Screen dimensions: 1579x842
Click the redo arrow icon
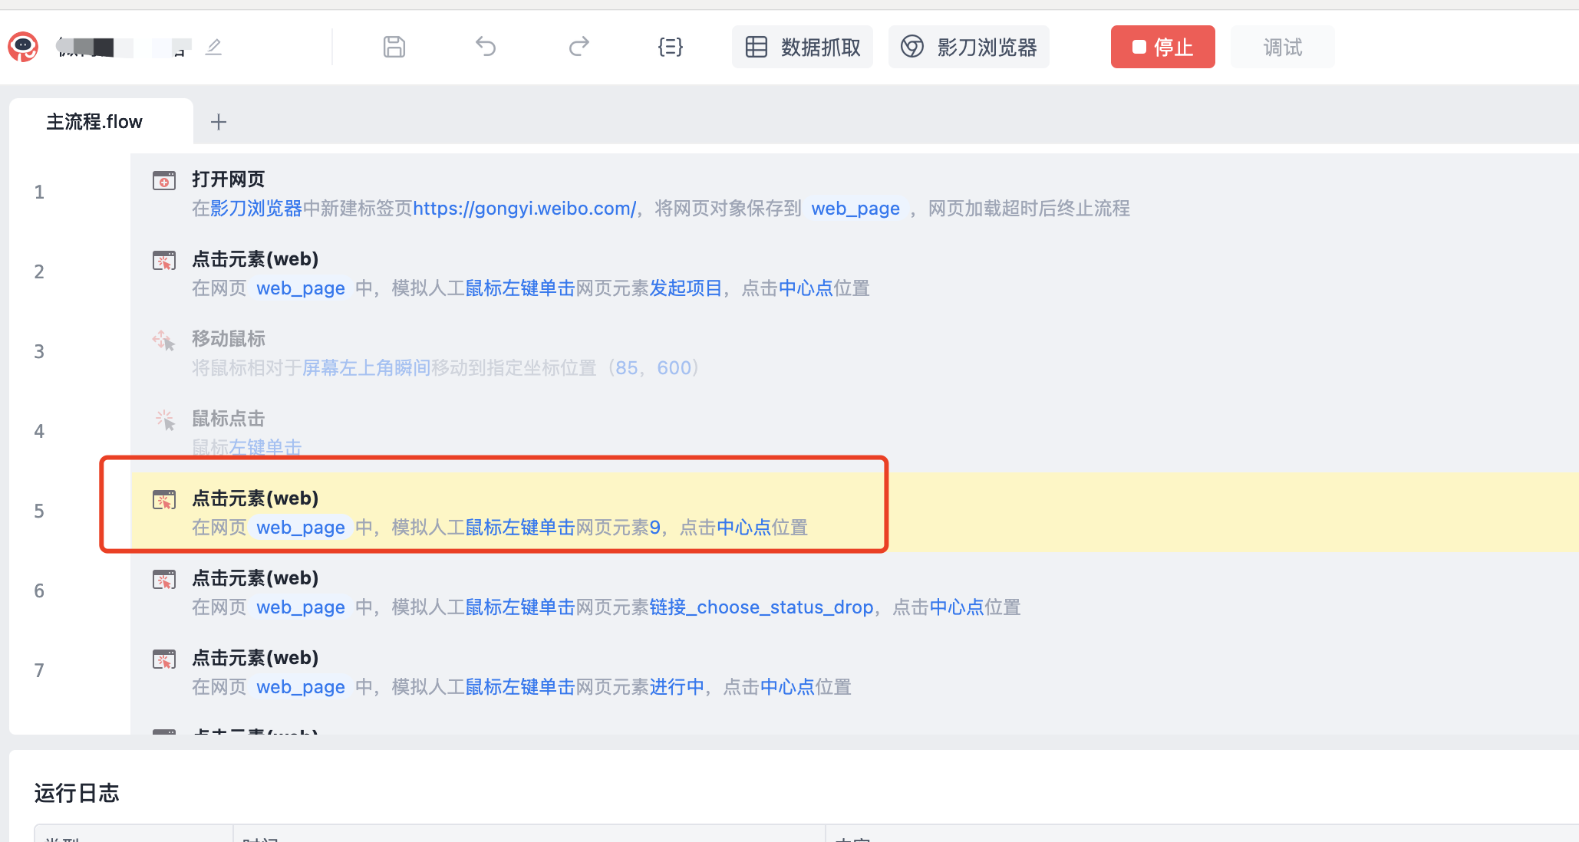[x=579, y=47]
